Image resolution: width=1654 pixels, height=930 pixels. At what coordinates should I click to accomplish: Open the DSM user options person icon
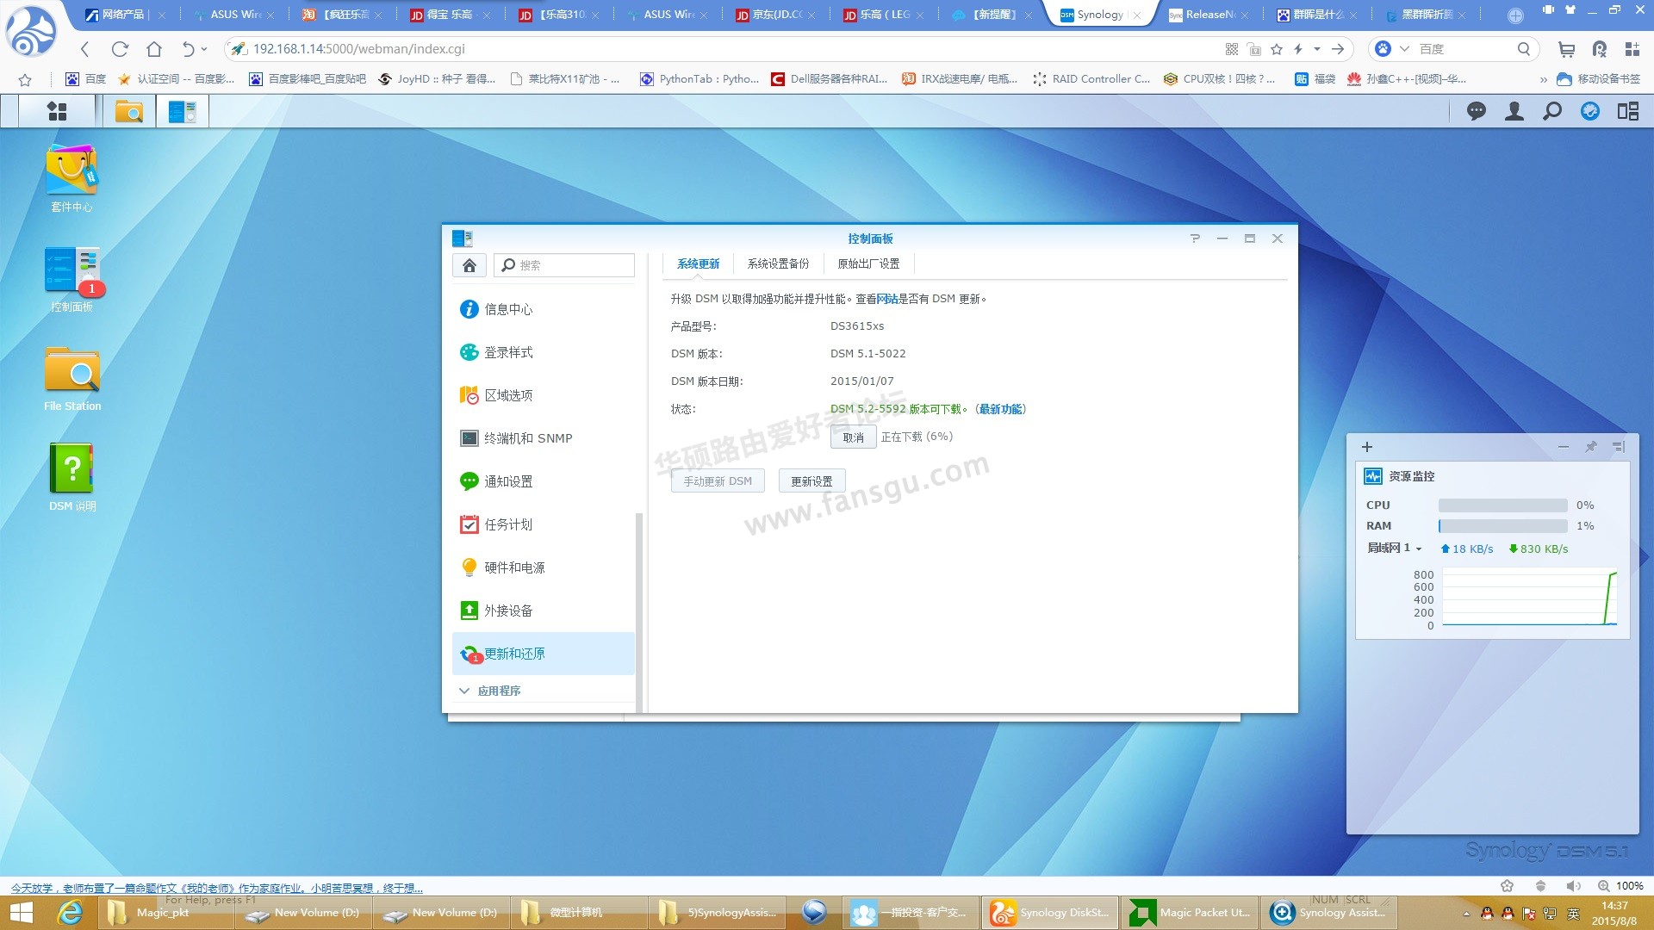point(1514,111)
